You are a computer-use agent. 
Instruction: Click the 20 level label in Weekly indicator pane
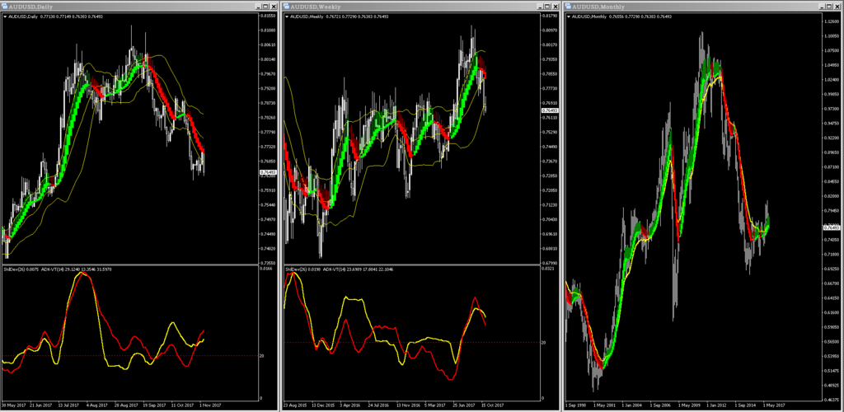pyautogui.click(x=544, y=343)
